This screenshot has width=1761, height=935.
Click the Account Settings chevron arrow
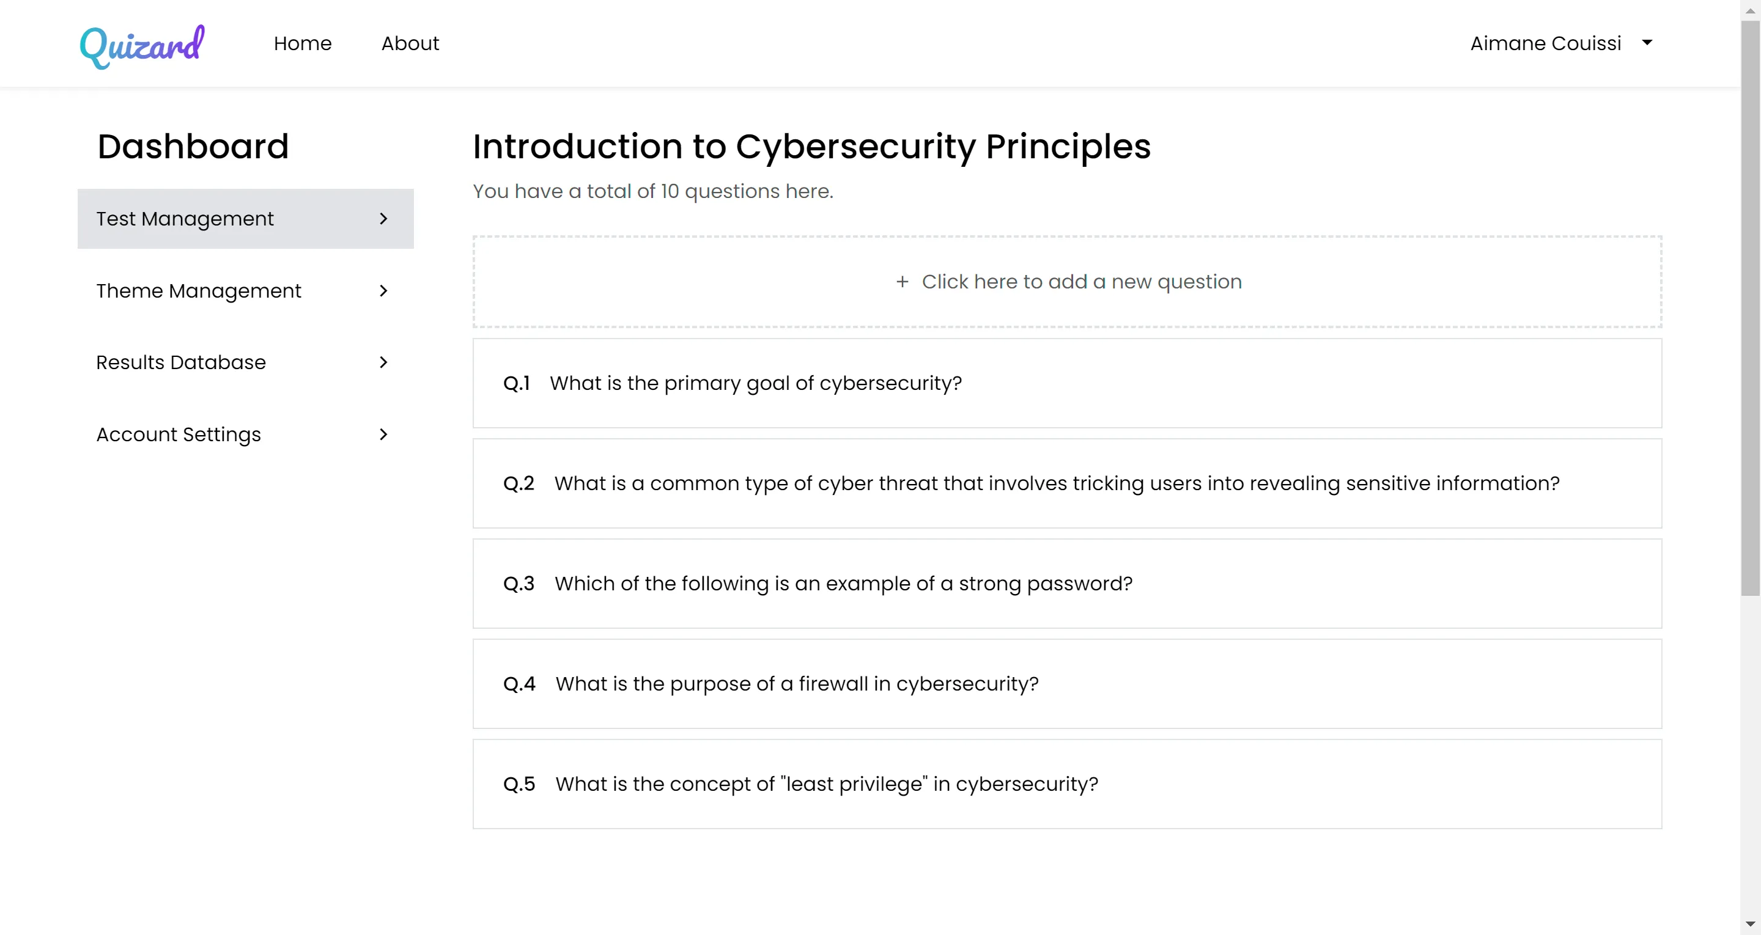(x=383, y=434)
